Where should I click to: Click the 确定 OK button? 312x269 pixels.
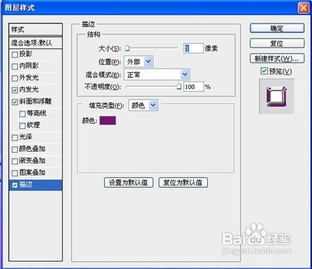(x=277, y=28)
